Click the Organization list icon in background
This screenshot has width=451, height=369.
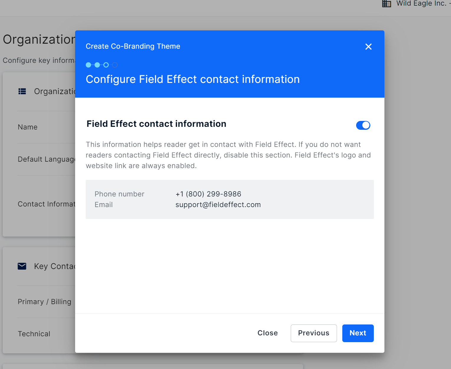[x=22, y=91]
